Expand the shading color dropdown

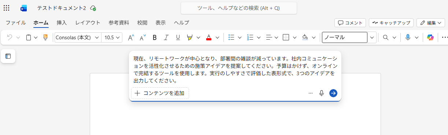click(314, 37)
